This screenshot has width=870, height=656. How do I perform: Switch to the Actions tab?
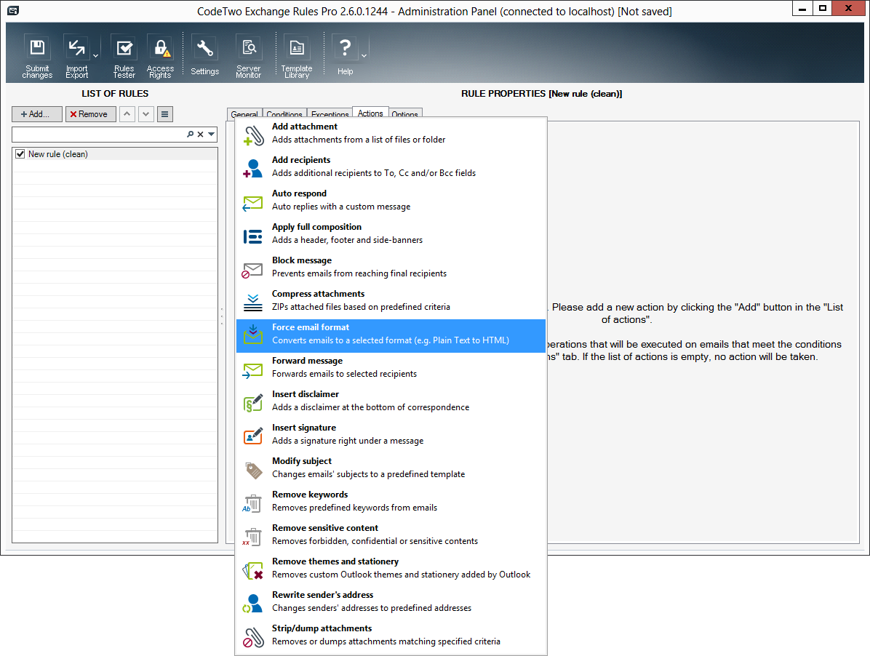[x=370, y=113]
